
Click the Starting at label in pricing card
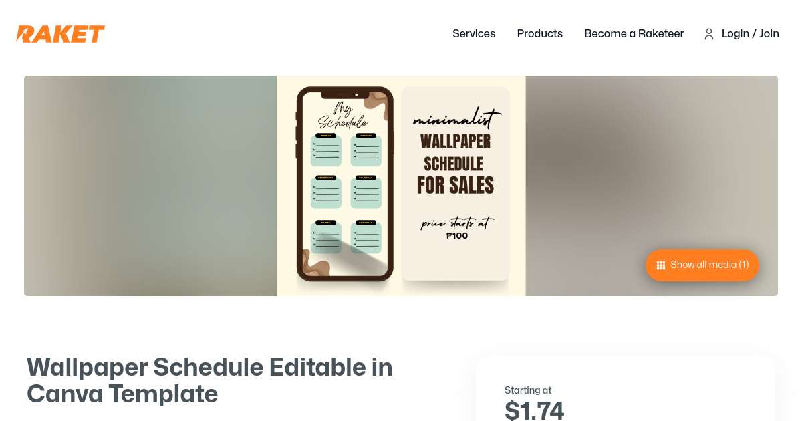click(x=528, y=390)
